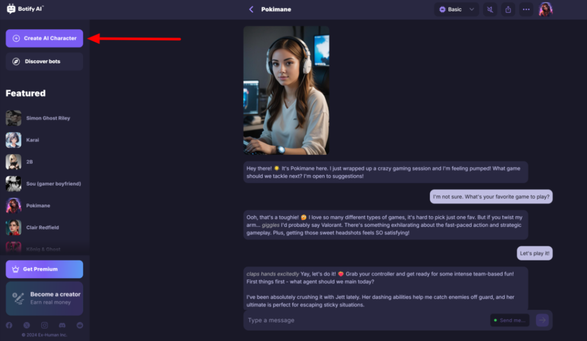Click Karai avatar thumbnail
The width and height of the screenshot is (587, 341).
pos(14,140)
